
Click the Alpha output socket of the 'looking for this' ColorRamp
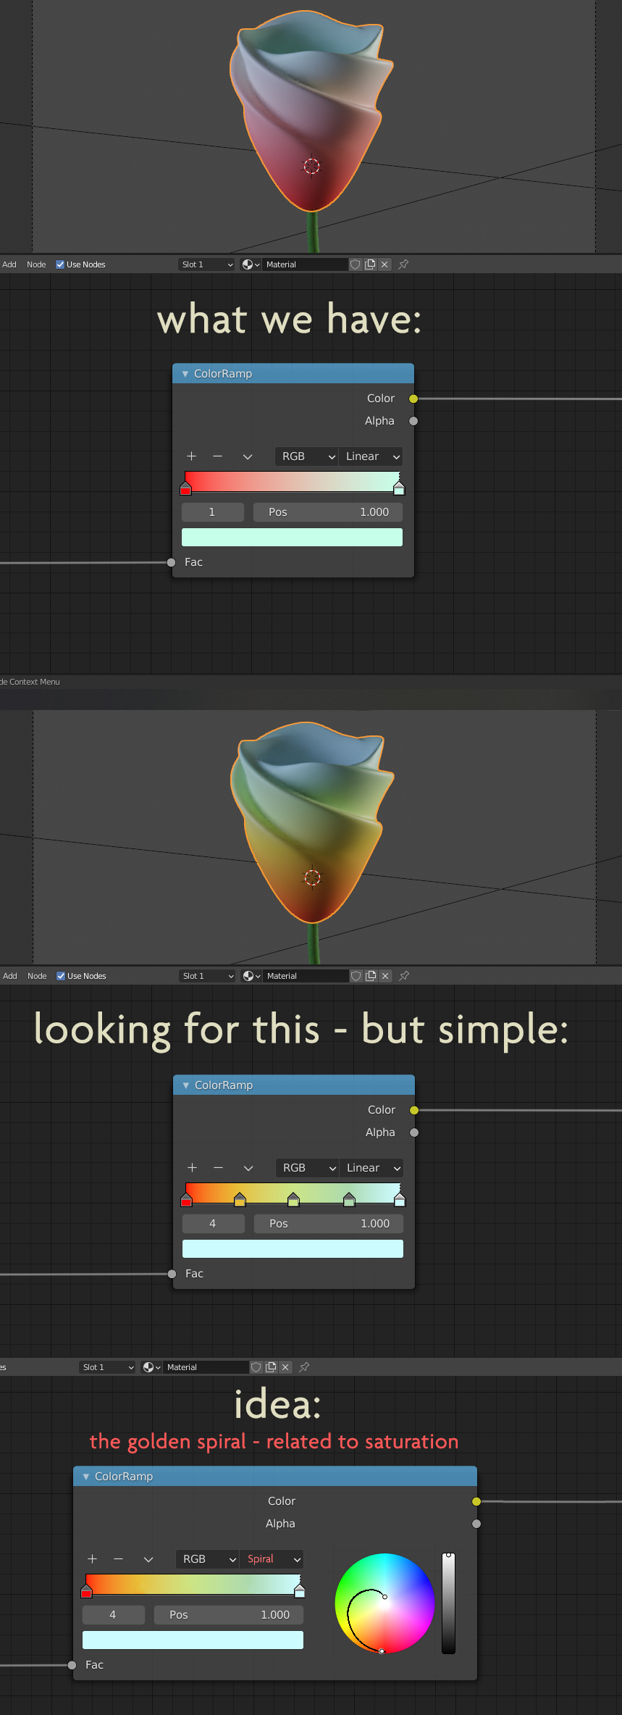(414, 1132)
